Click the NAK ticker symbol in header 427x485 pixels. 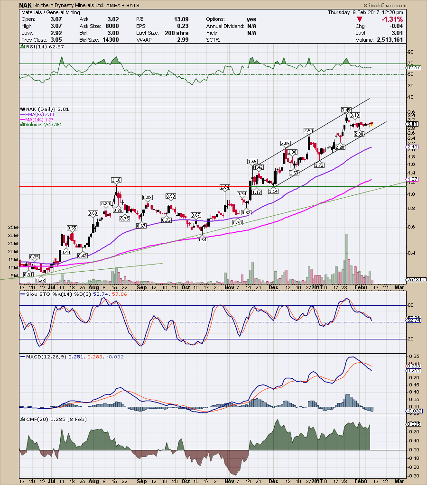25,5
